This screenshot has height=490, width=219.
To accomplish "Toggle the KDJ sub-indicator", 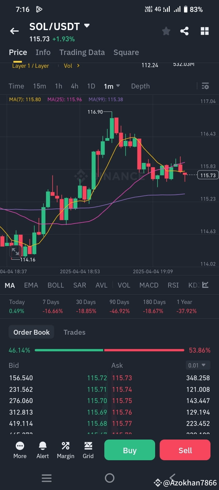I will click(x=194, y=285).
